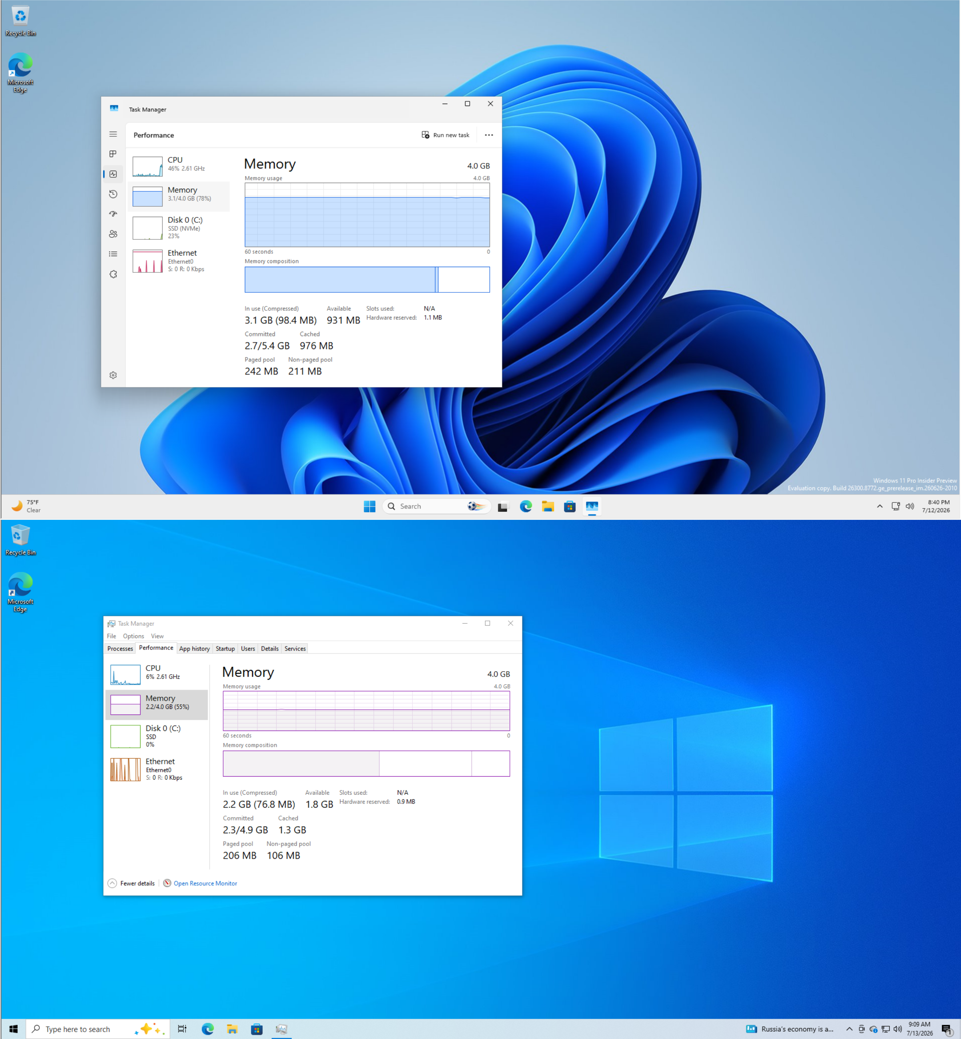
Task: Open App history icon in Windows 11 Task Manager sidebar
Action: (x=113, y=194)
